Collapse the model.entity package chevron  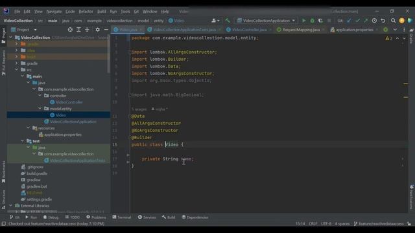click(40, 109)
